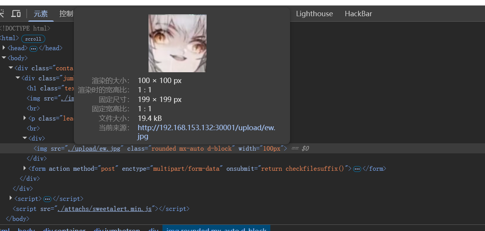Expand the head element node

4,48
